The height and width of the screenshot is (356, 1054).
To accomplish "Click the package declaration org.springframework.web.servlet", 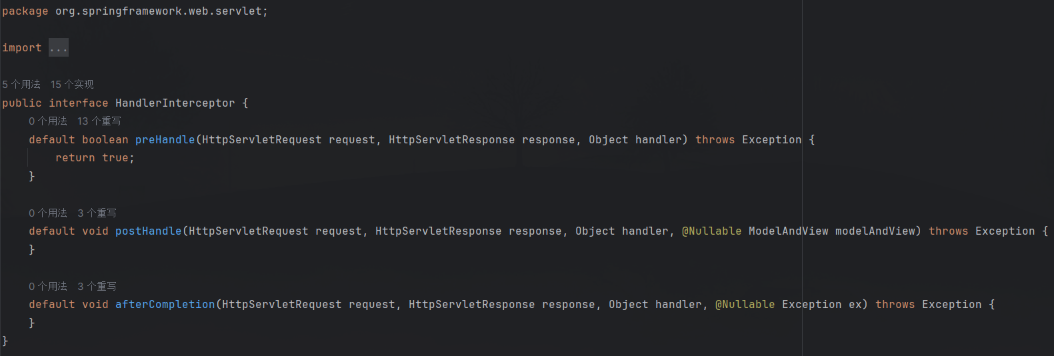I will point(159,11).
